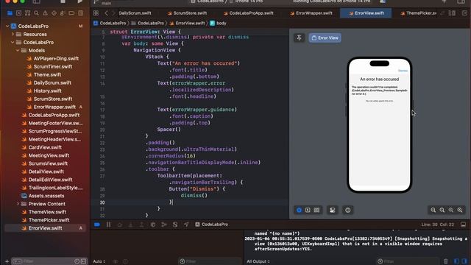This screenshot has width=471, height=265.
Task: Open the preview Variants grid button
Action: [316, 210]
